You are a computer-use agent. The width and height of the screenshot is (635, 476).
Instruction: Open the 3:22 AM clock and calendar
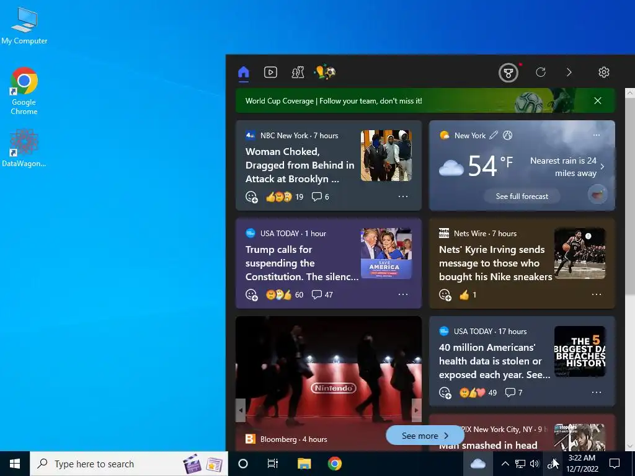click(582, 464)
